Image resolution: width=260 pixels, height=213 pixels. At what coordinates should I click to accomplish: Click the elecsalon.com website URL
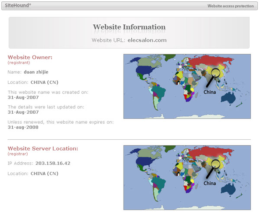[x=147, y=40]
